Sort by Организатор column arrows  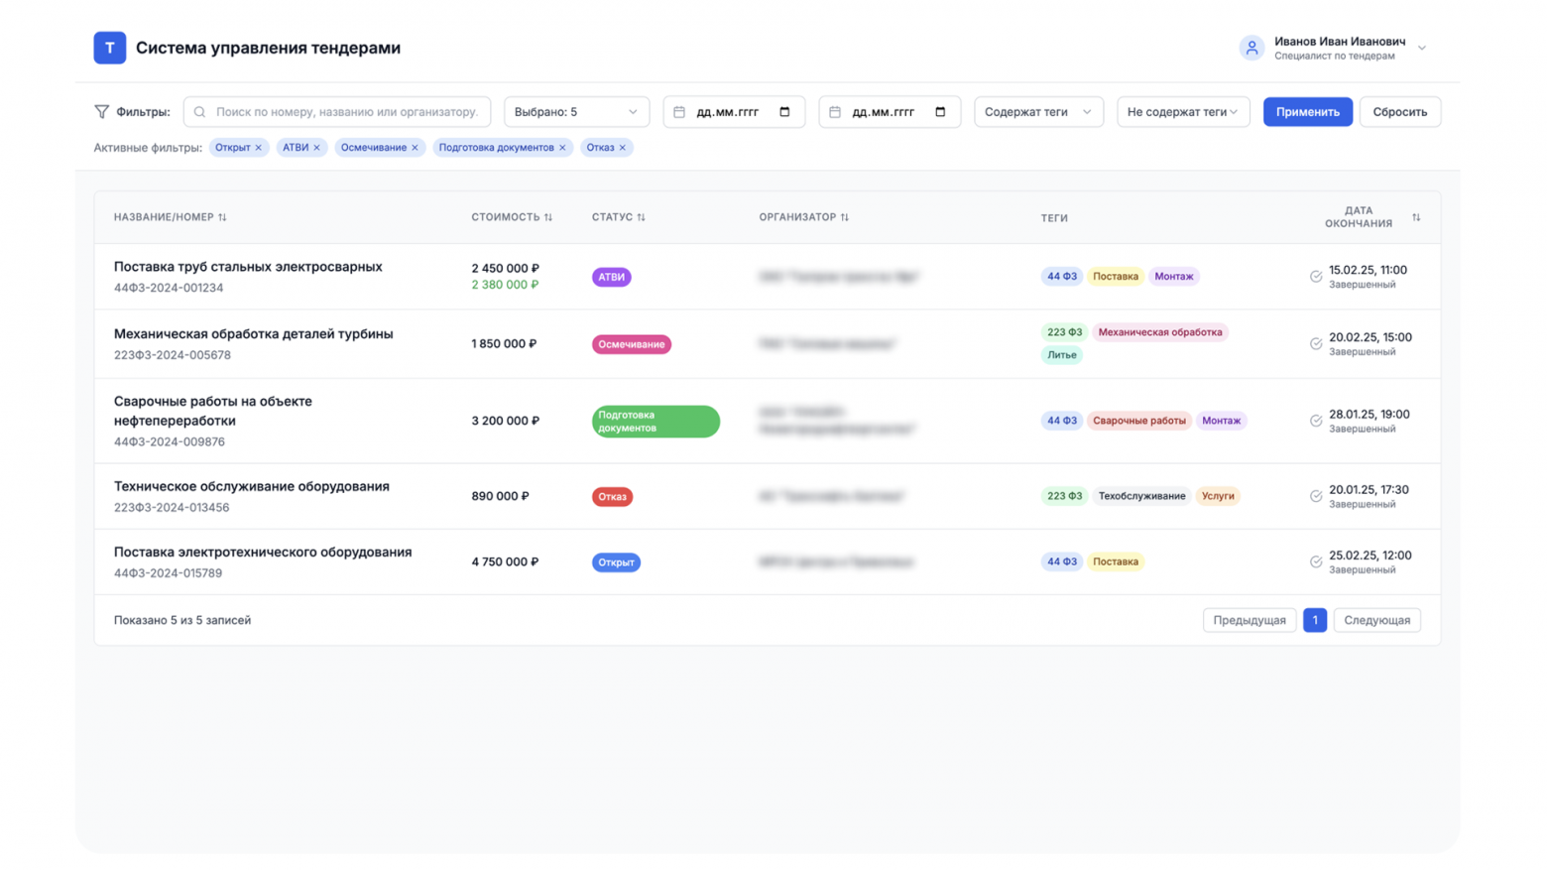point(845,217)
